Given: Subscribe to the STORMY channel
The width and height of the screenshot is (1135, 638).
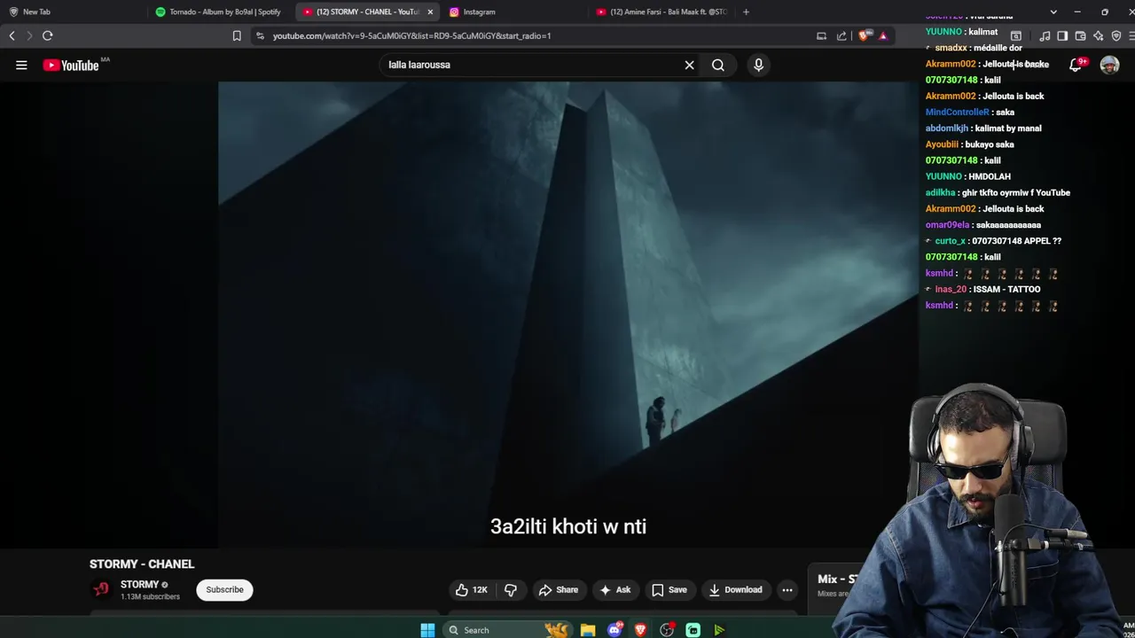Looking at the screenshot, I should coord(224,590).
